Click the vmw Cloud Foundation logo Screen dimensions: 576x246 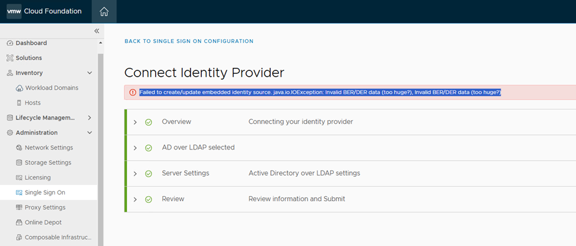[x=44, y=11]
